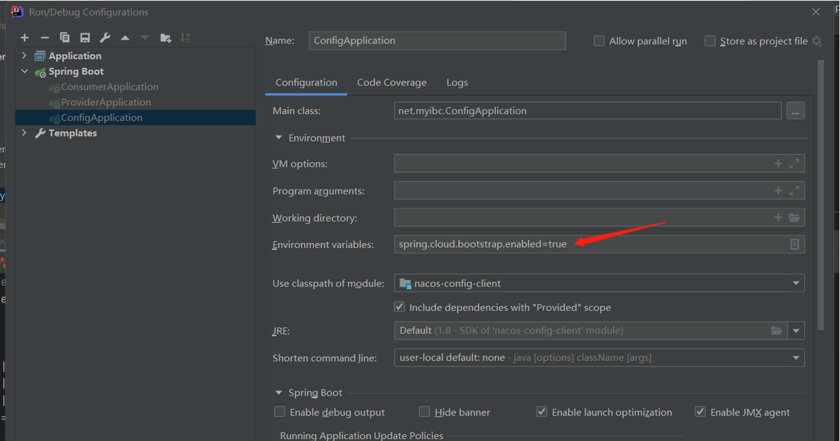Switch to the Configuration tab
The height and width of the screenshot is (441, 840).
pyautogui.click(x=306, y=82)
